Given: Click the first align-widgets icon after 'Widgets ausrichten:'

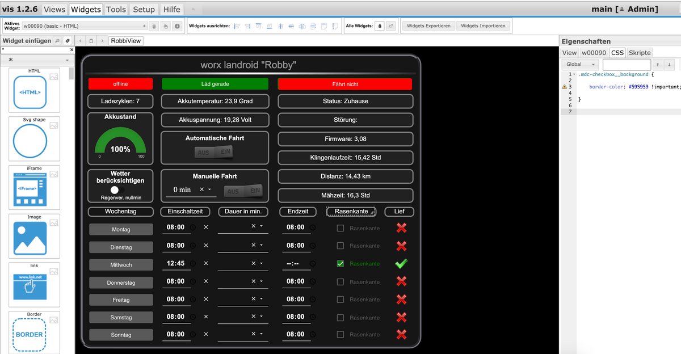Looking at the screenshot, I should click(237, 26).
